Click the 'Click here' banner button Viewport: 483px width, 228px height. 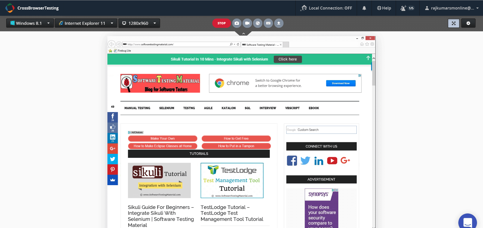[x=288, y=59]
